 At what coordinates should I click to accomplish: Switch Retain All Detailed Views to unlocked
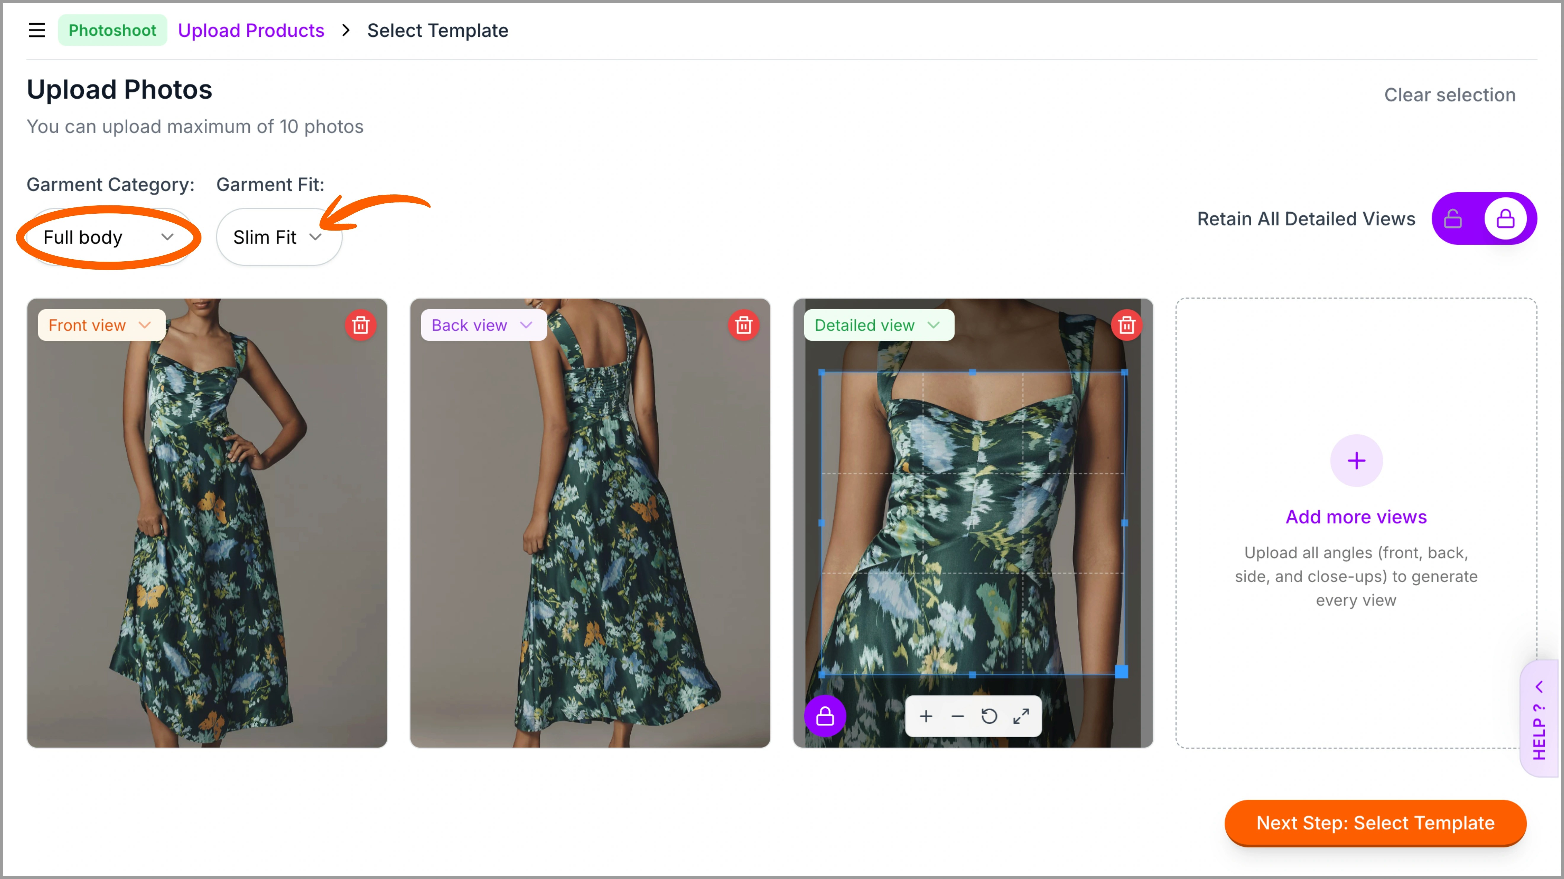(x=1453, y=219)
